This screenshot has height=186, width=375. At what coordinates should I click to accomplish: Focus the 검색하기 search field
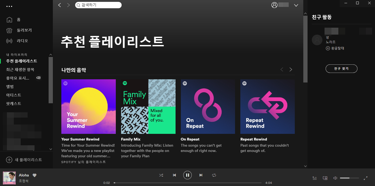coord(98,5)
